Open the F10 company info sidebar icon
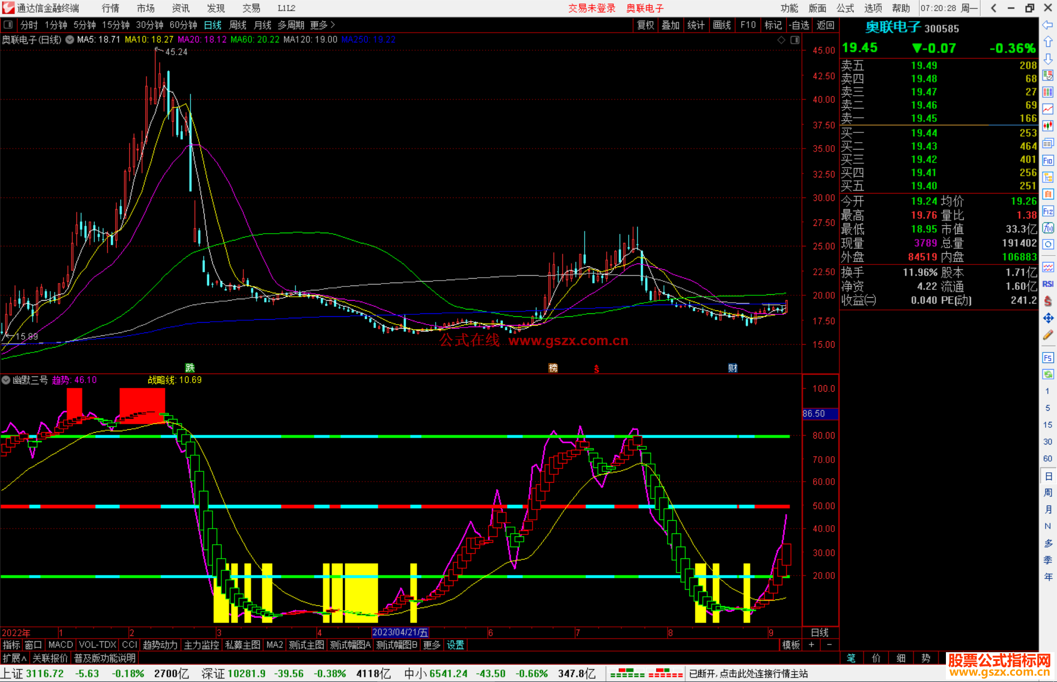 (1048, 160)
